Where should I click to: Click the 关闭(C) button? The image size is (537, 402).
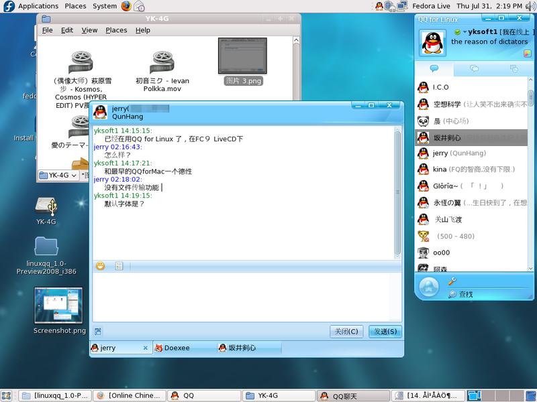(346, 331)
